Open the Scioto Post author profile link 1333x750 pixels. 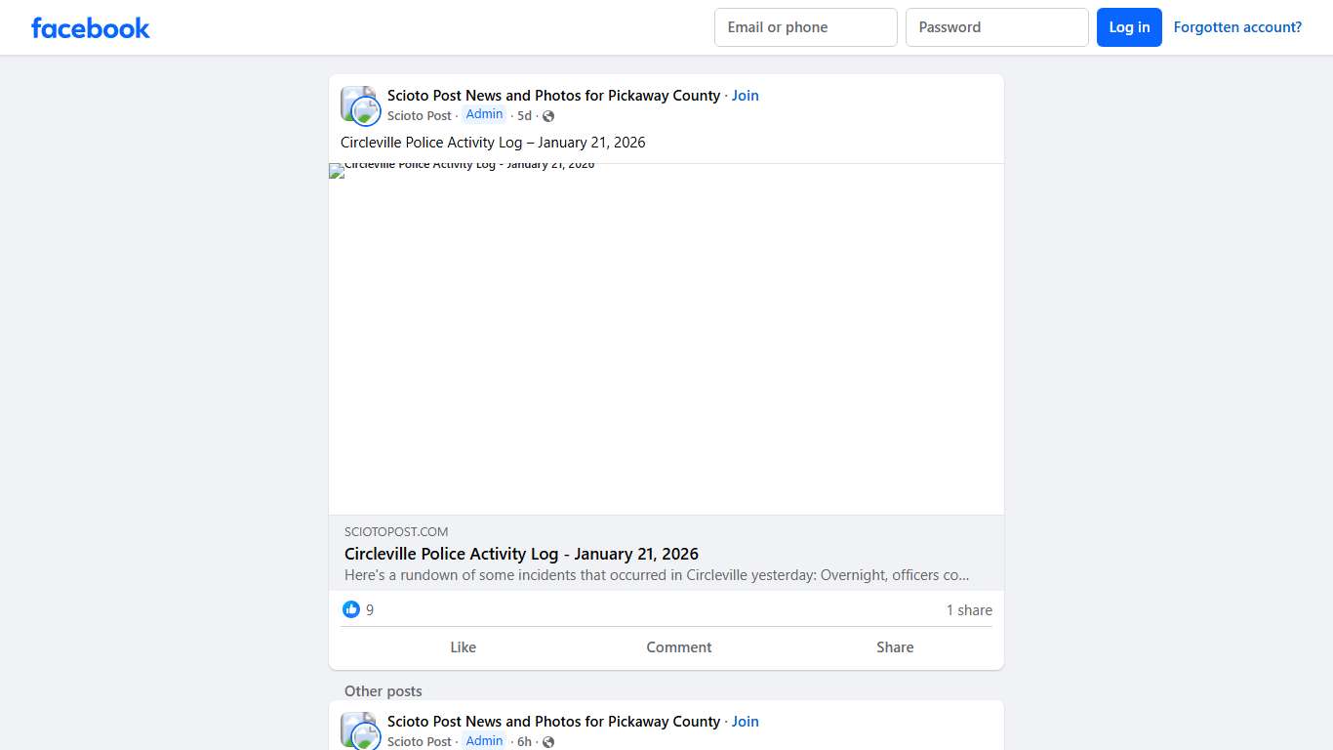pos(419,115)
